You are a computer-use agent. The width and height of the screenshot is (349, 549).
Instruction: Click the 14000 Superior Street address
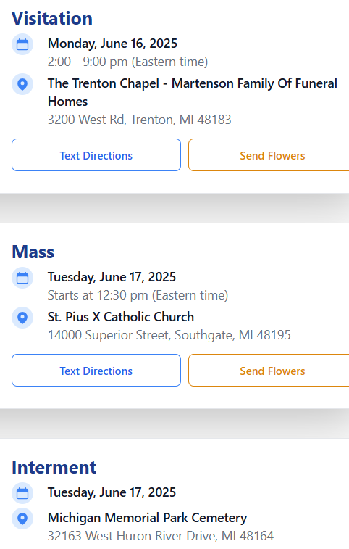pos(169,335)
